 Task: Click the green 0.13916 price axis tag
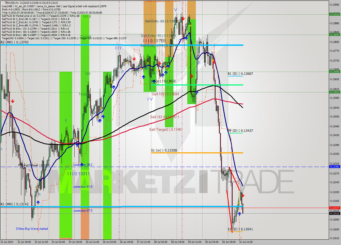pyautogui.click(x=334, y=14)
